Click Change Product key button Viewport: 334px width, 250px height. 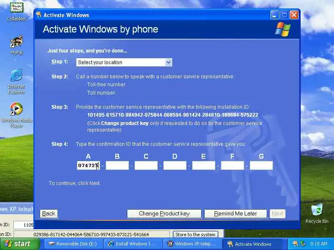[x=164, y=214]
